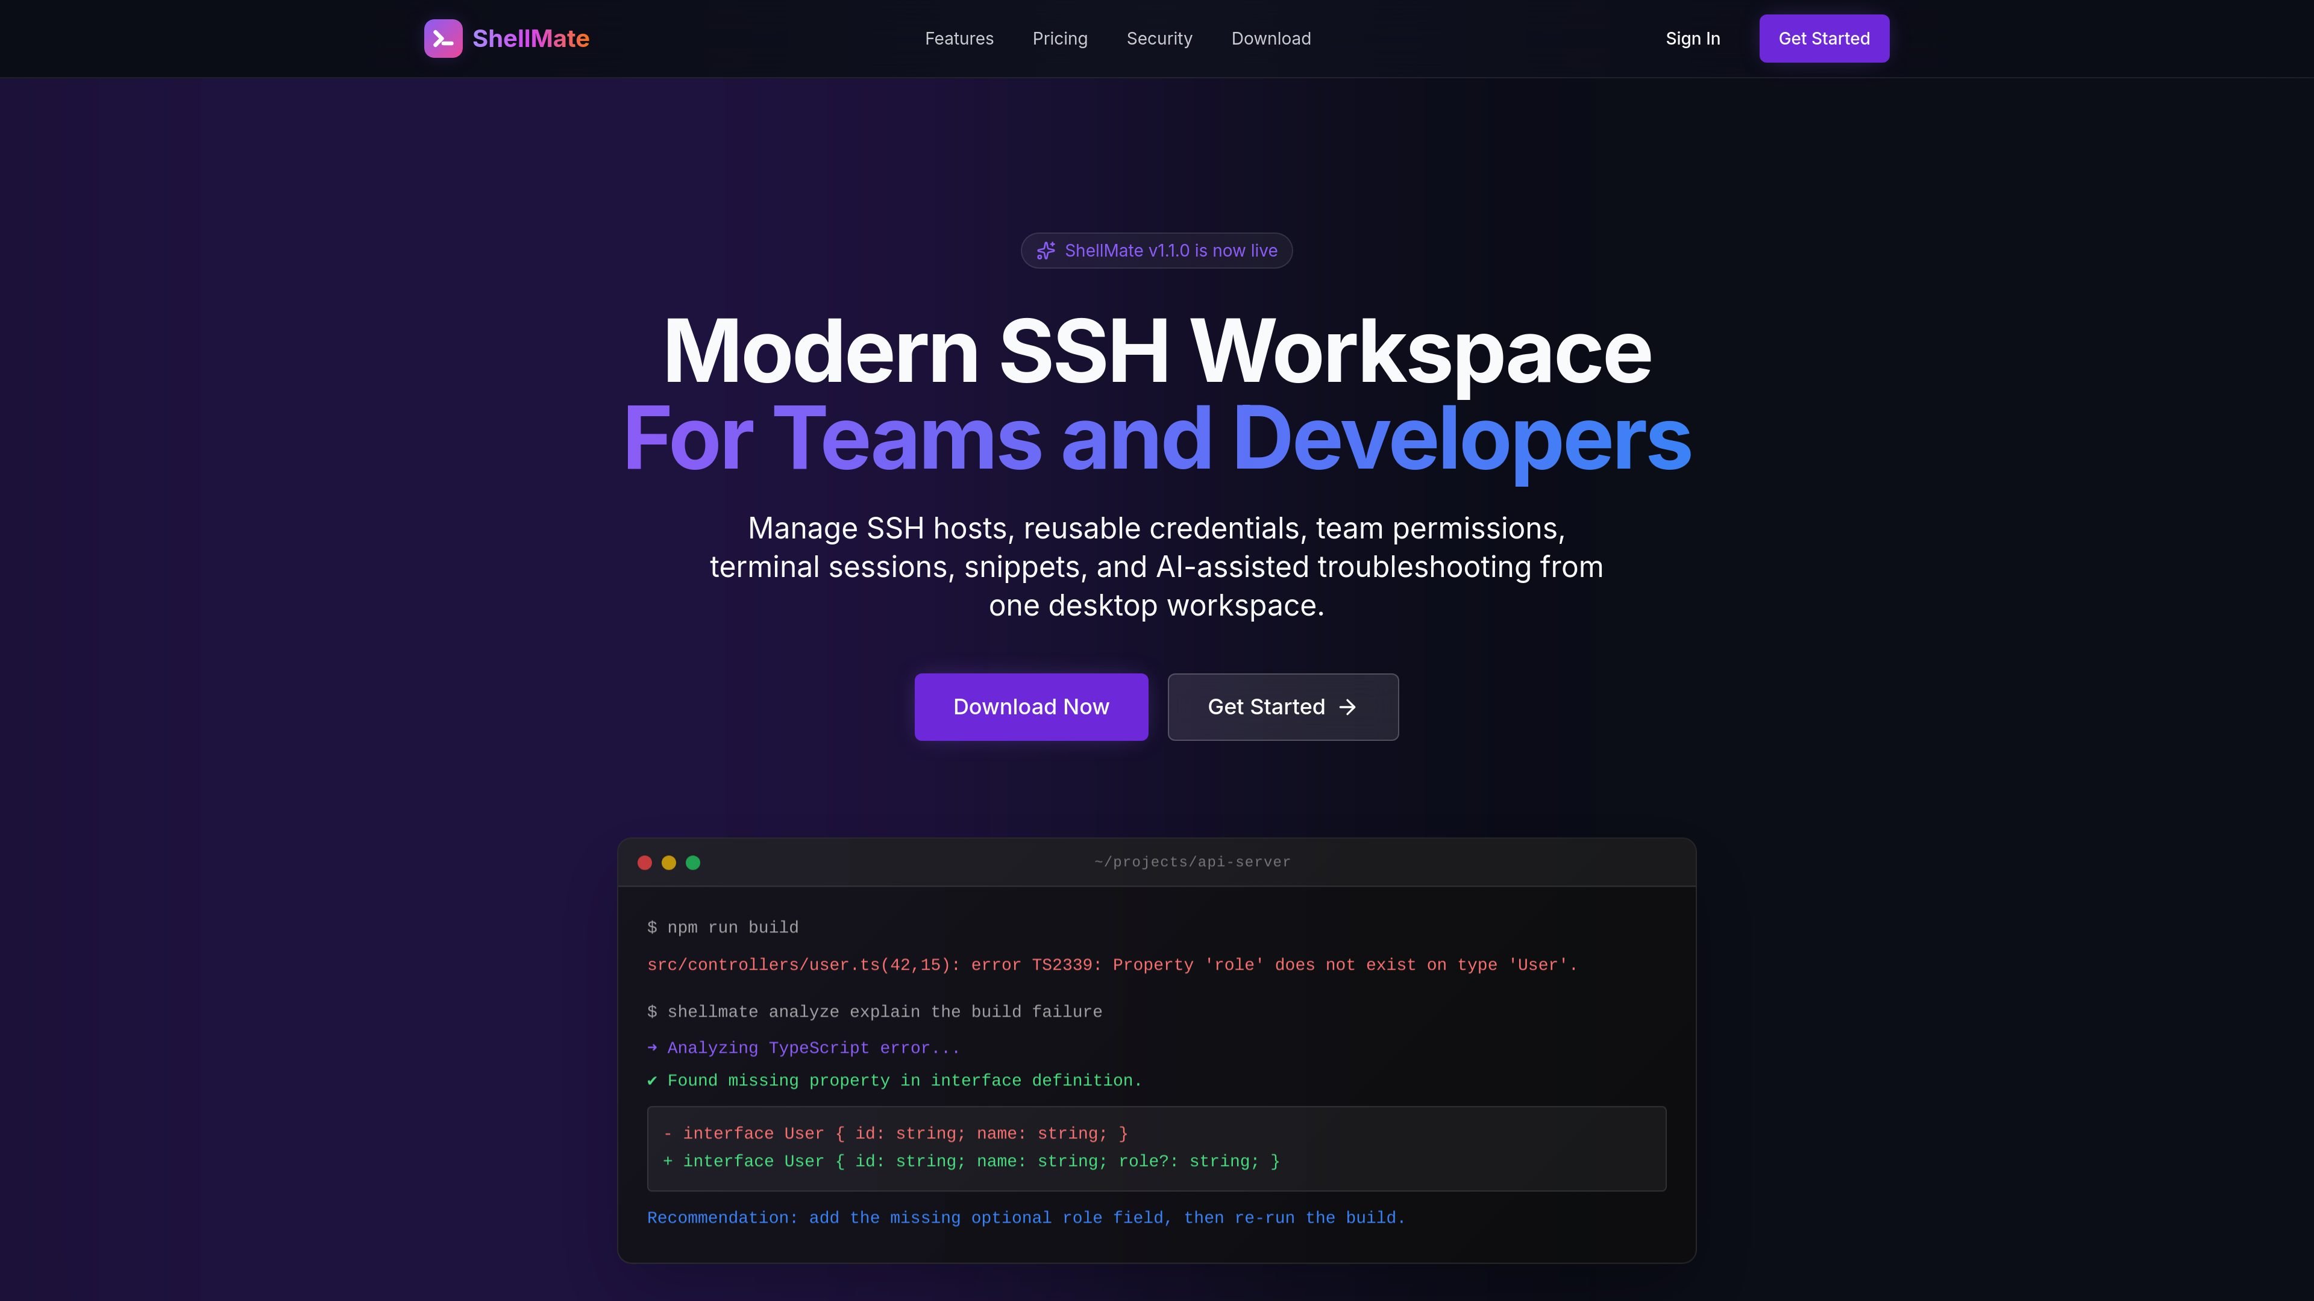Go to the Pricing page
2314x1301 pixels.
tap(1060, 39)
